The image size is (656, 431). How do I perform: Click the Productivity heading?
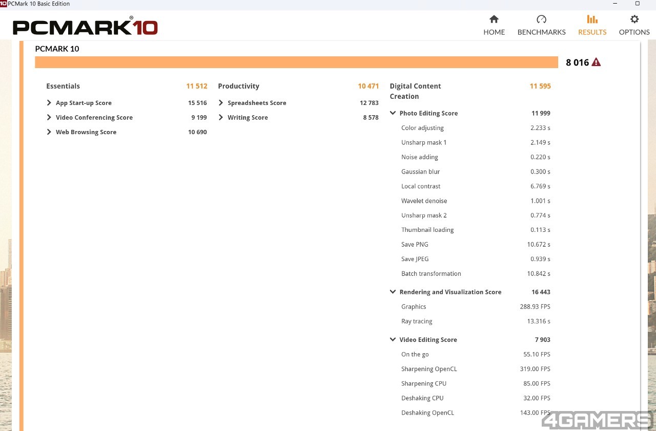pos(238,86)
